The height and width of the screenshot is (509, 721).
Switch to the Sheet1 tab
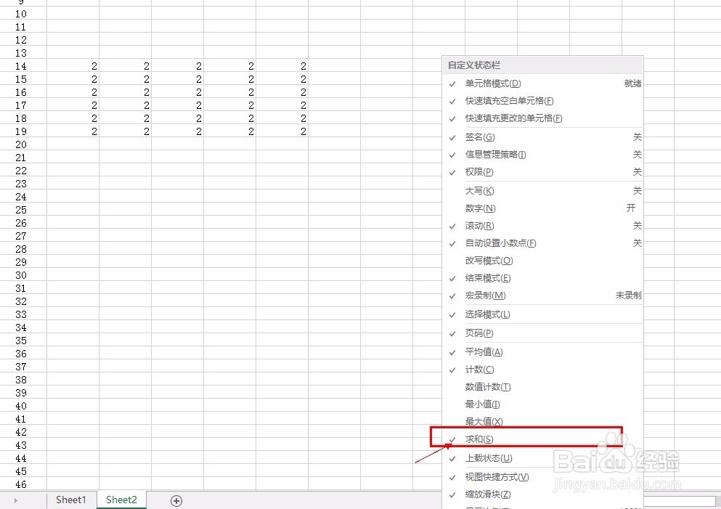click(70, 500)
